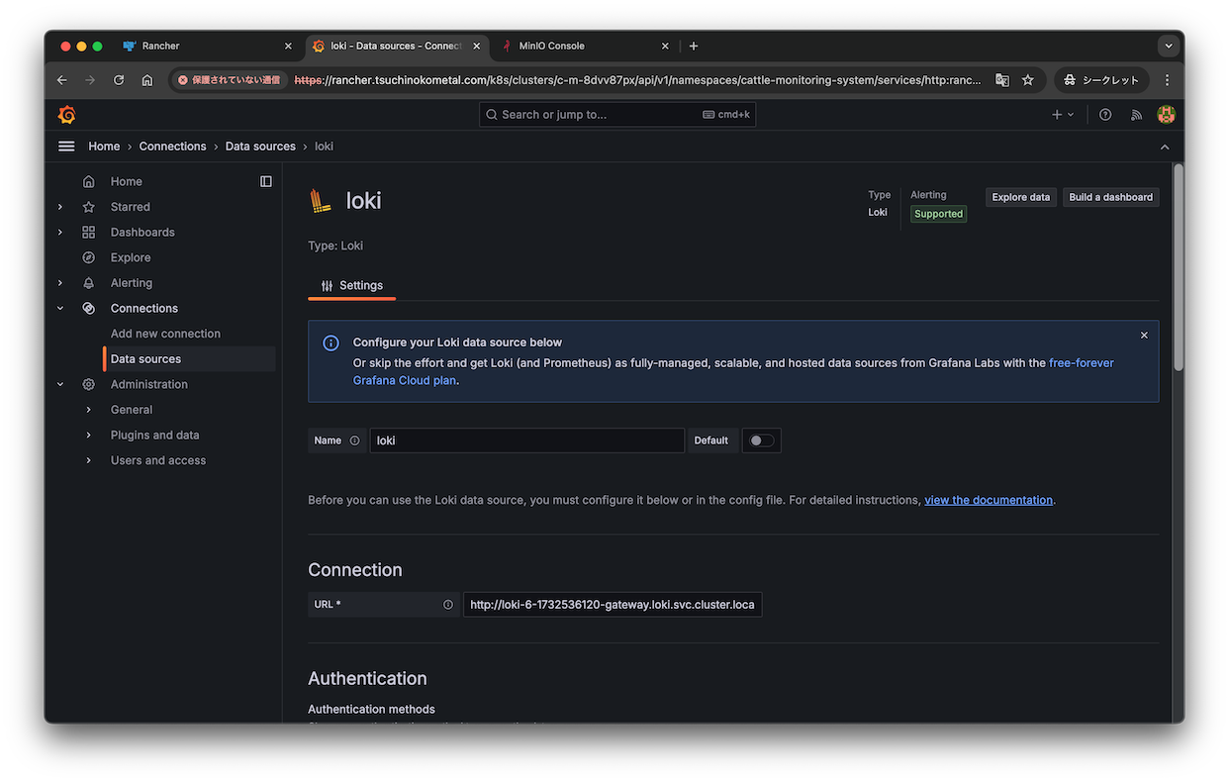This screenshot has height=782, width=1229.
Task: Open free-forever Grafana Cloud plan link
Action: [733, 372]
